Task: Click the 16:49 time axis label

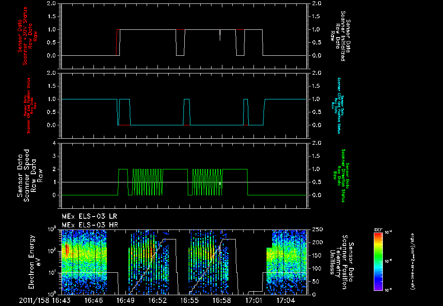Action: click(125, 300)
